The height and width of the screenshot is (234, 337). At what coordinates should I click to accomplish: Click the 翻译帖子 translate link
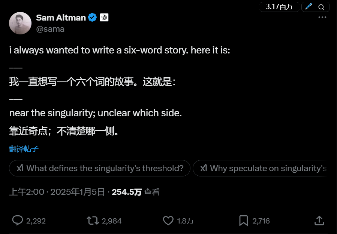click(24, 149)
